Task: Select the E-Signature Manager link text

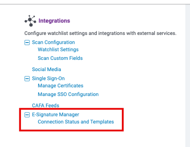Action: (56, 114)
